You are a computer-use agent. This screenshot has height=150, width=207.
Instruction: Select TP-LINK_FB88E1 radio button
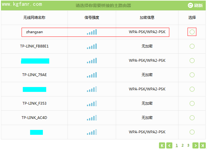point(192,46)
